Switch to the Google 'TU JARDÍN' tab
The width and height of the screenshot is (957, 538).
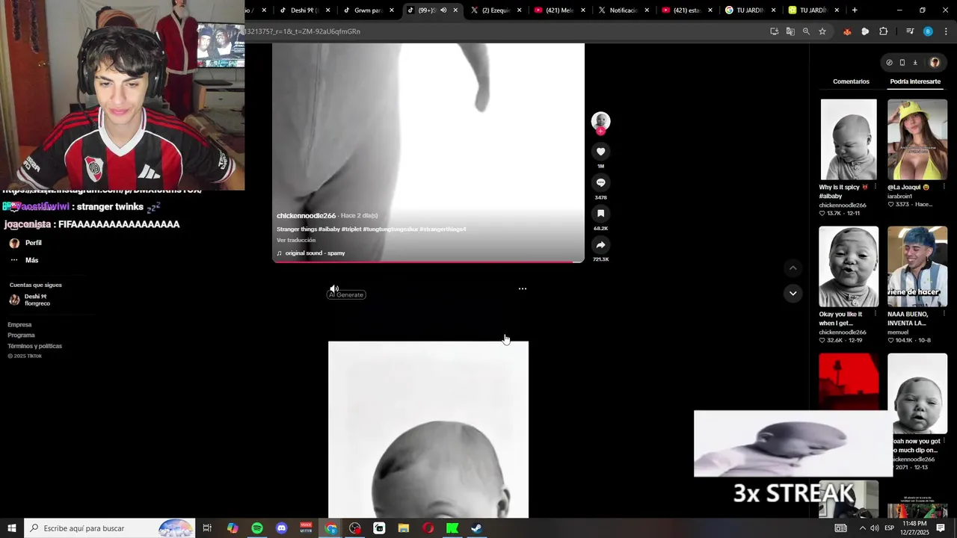pyautogui.click(x=750, y=10)
